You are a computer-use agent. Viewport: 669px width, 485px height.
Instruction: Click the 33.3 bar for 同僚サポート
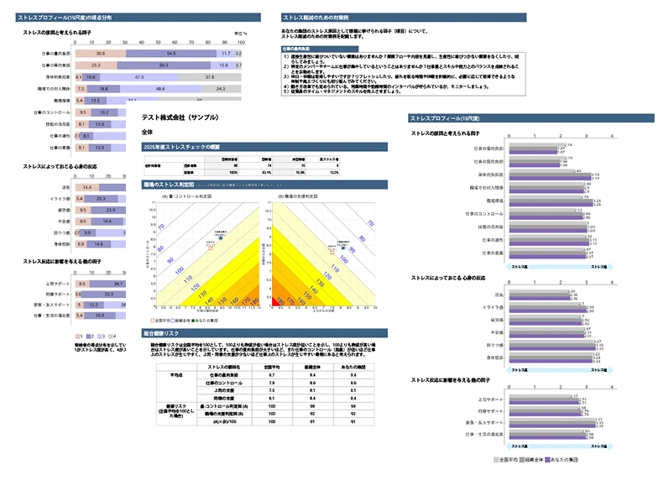click(104, 295)
